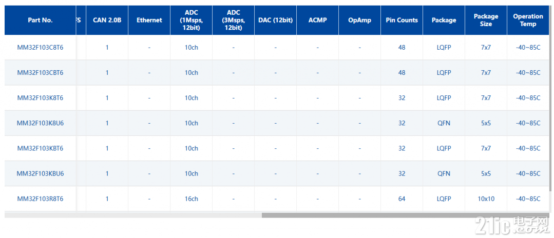Open part MM32F103CBT6 link
The image size is (554, 238).
point(40,73)
